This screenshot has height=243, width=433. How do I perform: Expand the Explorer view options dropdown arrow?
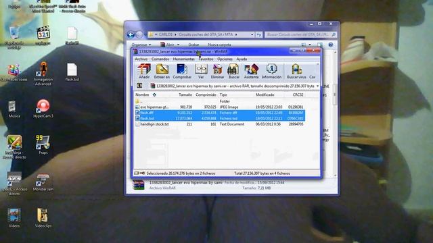pos(310,45)
